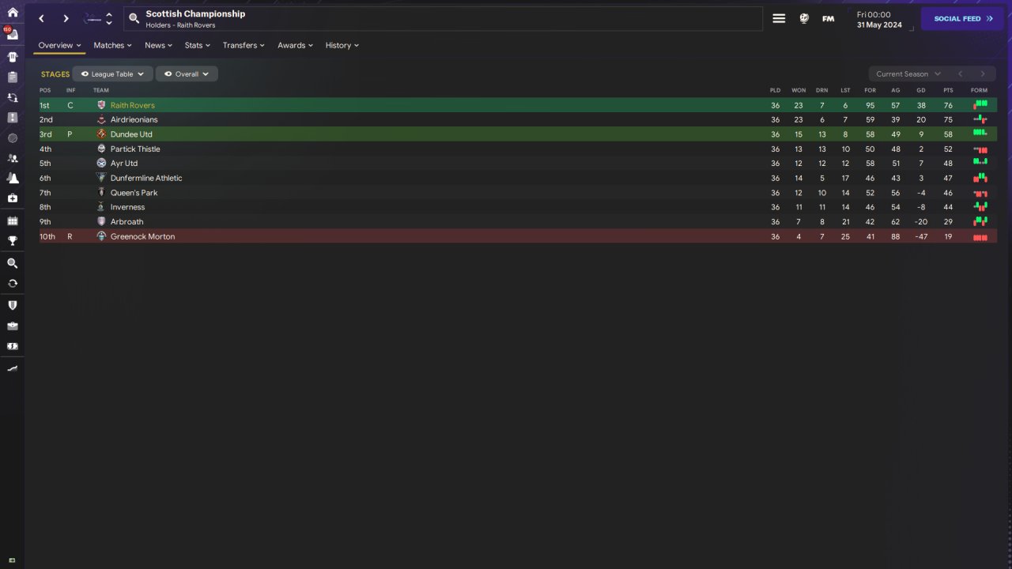Screen dimensions: 1012x569
Task: Click the Greenock Morton club badge
Action: [101, 236]
